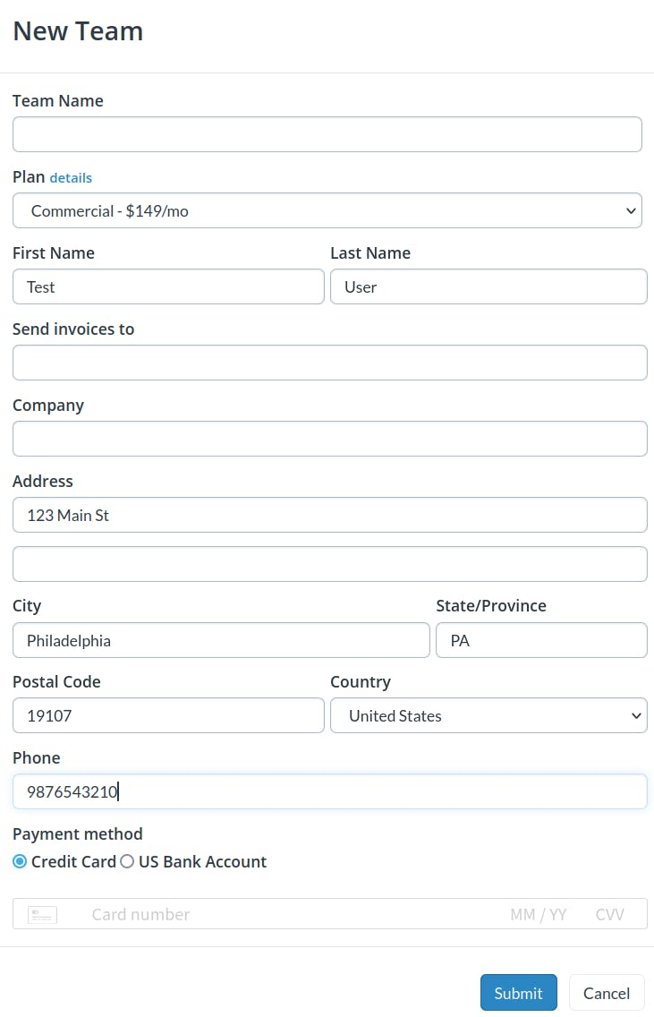Open the Country dropdown
Image resolution: width=654 pixels, height=1017 pixels.
tap(488, 716)
